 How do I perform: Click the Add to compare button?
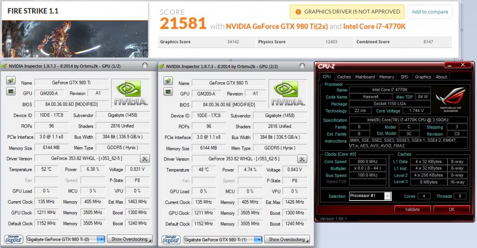coord(430,12)
